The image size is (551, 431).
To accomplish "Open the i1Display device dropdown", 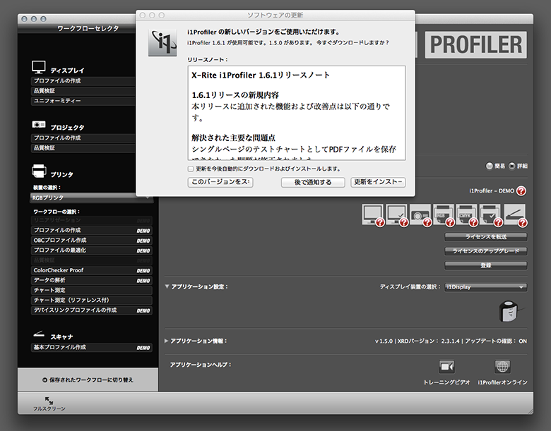I will pyautogui.click(x=485, y=287).
